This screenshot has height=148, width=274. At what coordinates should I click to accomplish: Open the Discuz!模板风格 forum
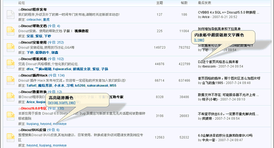[x=34, y=59]
